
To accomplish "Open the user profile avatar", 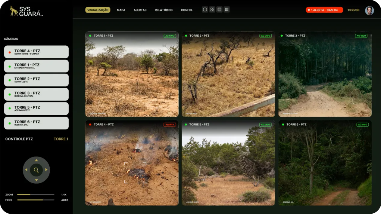I will pyautogui.click(x=369, y=10).
